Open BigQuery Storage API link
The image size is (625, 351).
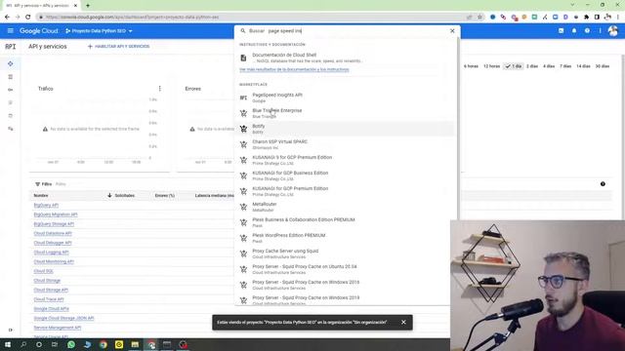(54, 224)
